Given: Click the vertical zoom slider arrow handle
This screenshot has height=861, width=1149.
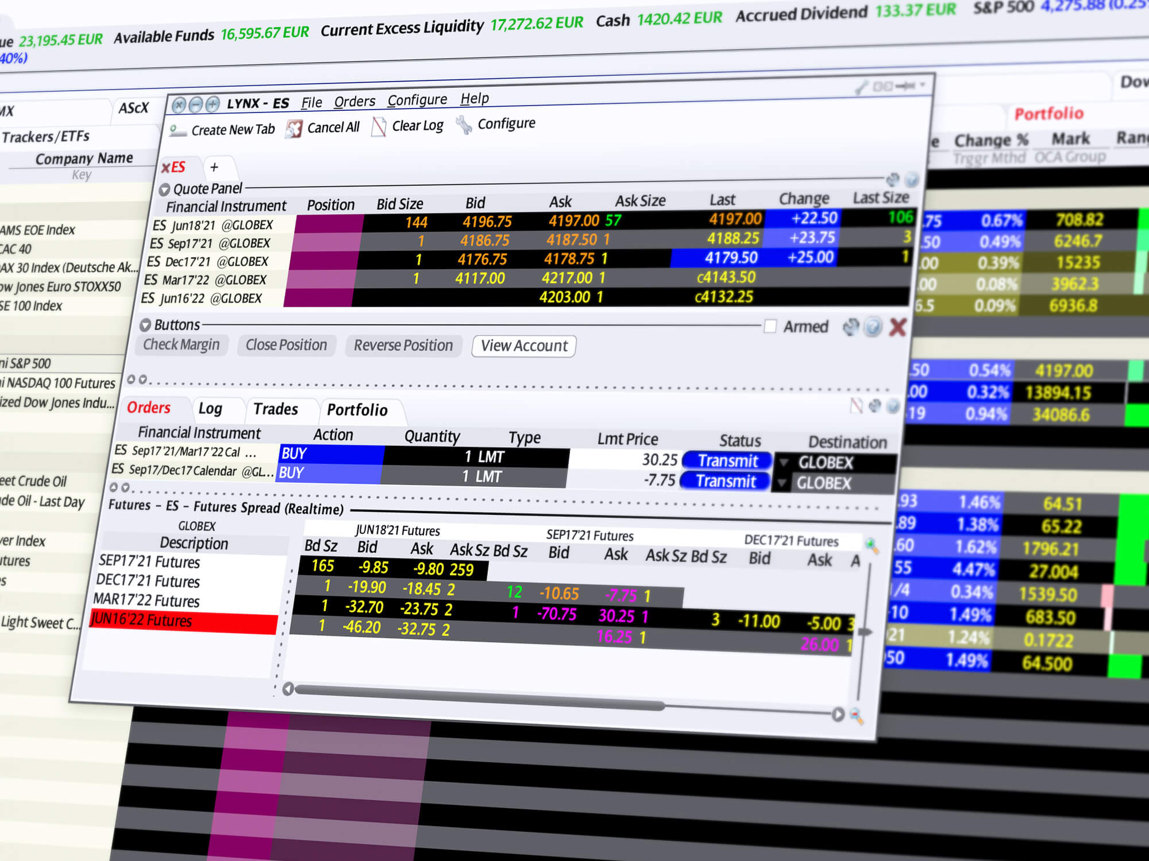Looking at the screenshot, I should 865,632.
